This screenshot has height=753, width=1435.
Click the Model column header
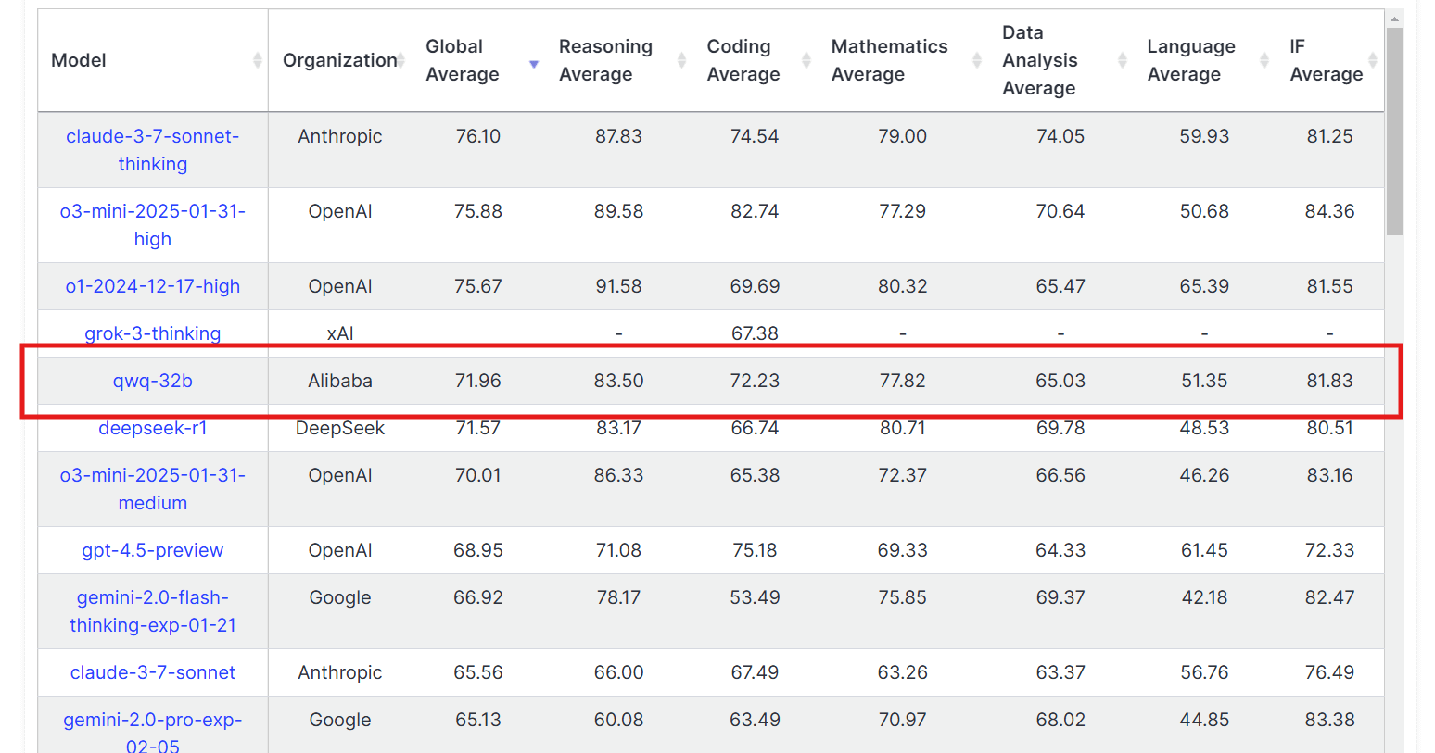(153, 60)
